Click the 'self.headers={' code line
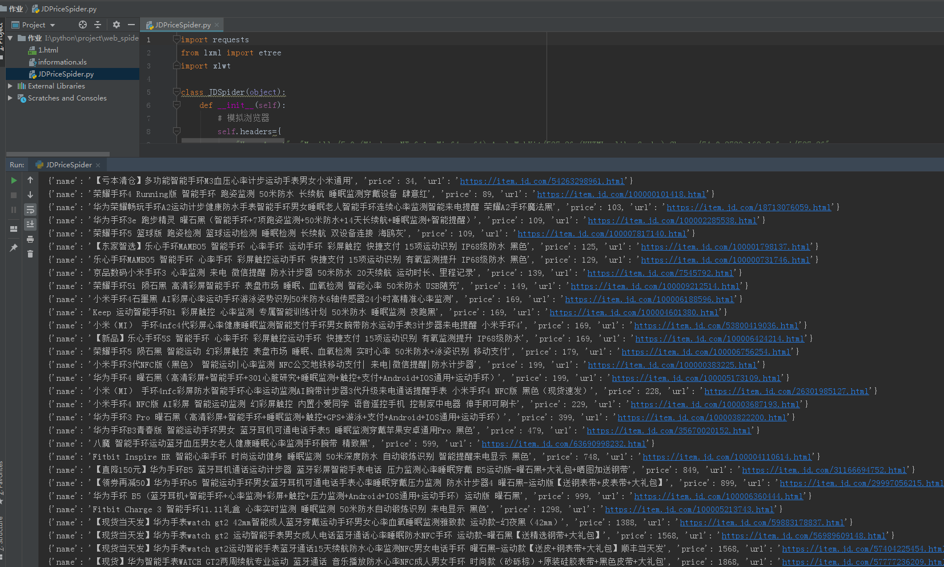 point(250,131)
